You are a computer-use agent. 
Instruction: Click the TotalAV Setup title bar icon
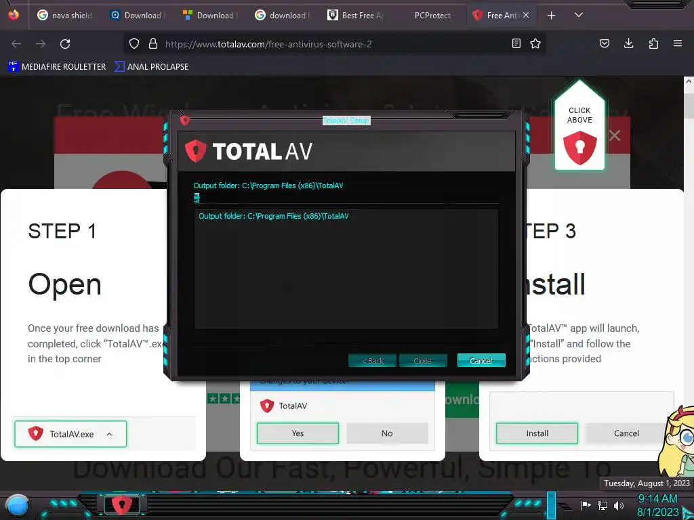tap(185, 120)
